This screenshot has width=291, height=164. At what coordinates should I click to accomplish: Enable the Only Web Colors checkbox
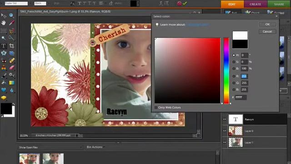pyautogui.click(x=156, y=108)
